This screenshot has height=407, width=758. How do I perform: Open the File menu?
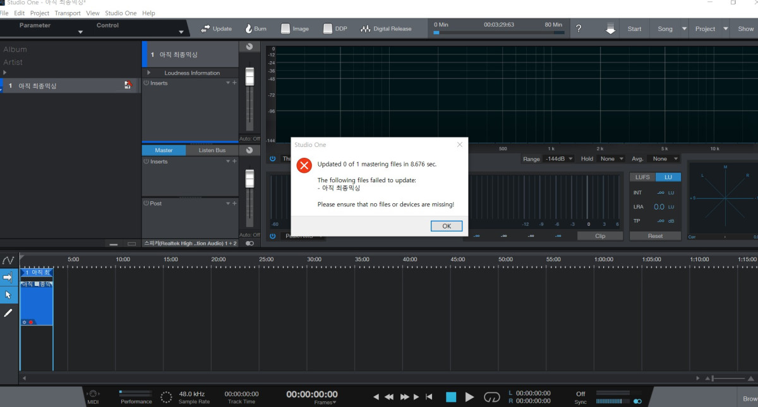click(4, 13)
